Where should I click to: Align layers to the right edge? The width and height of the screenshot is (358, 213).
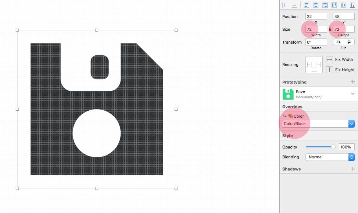[x=325, y=5]
